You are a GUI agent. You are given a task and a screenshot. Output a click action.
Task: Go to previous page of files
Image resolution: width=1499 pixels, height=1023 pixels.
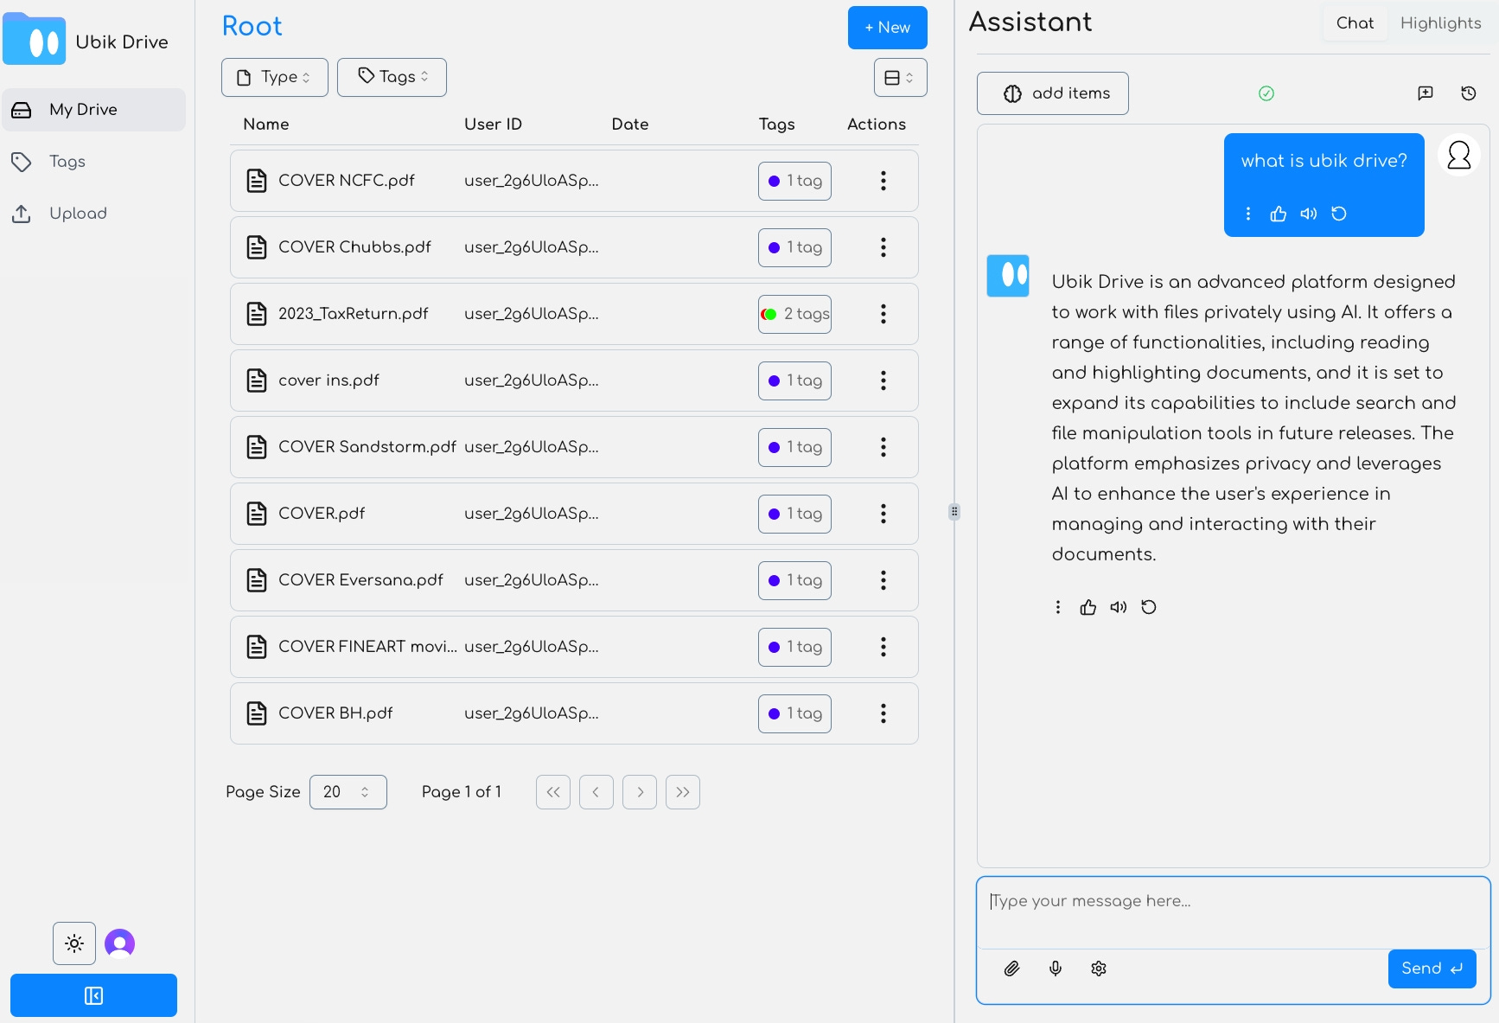click(x=596, y=792)
